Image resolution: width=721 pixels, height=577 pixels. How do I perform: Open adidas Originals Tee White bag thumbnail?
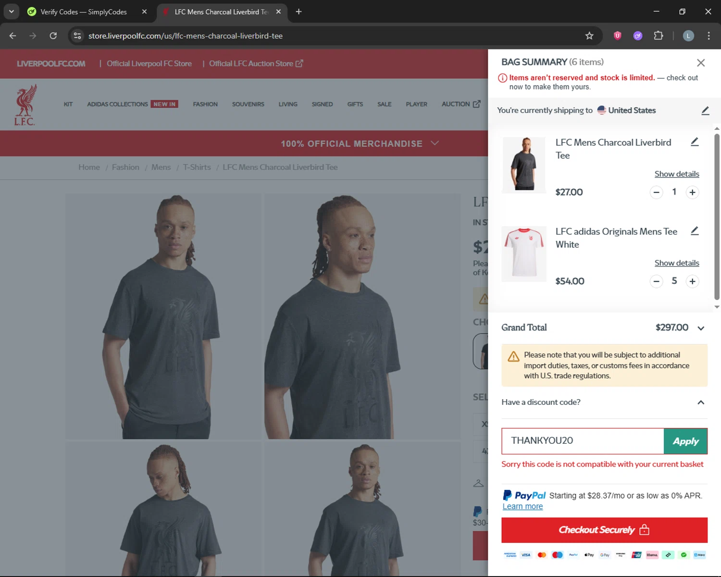(x=524, y=254)
